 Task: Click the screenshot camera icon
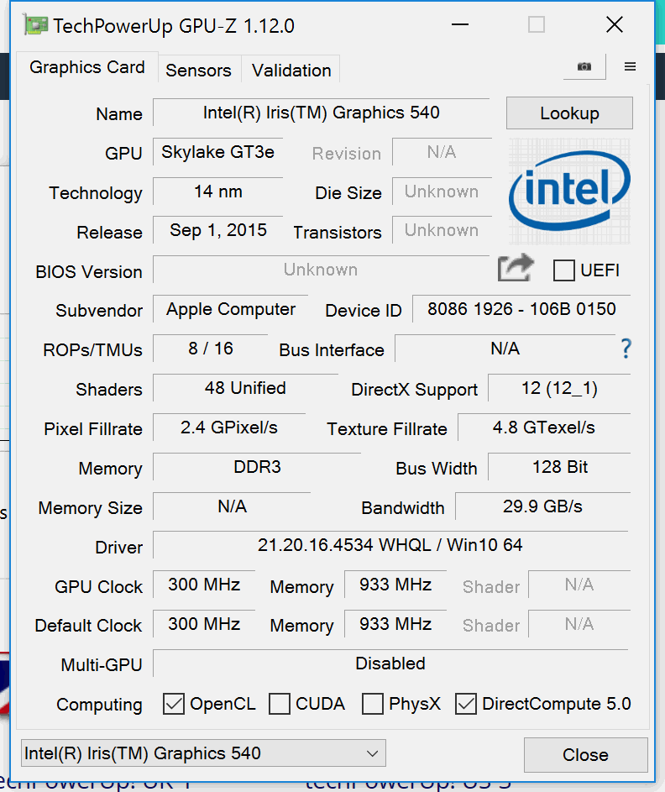point(584,67)
